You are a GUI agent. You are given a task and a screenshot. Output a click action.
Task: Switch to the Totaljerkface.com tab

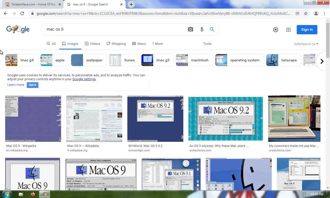34,4
